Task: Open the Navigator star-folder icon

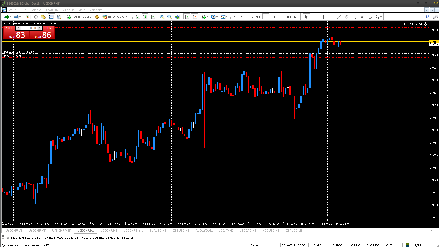Action: [43, 17]
